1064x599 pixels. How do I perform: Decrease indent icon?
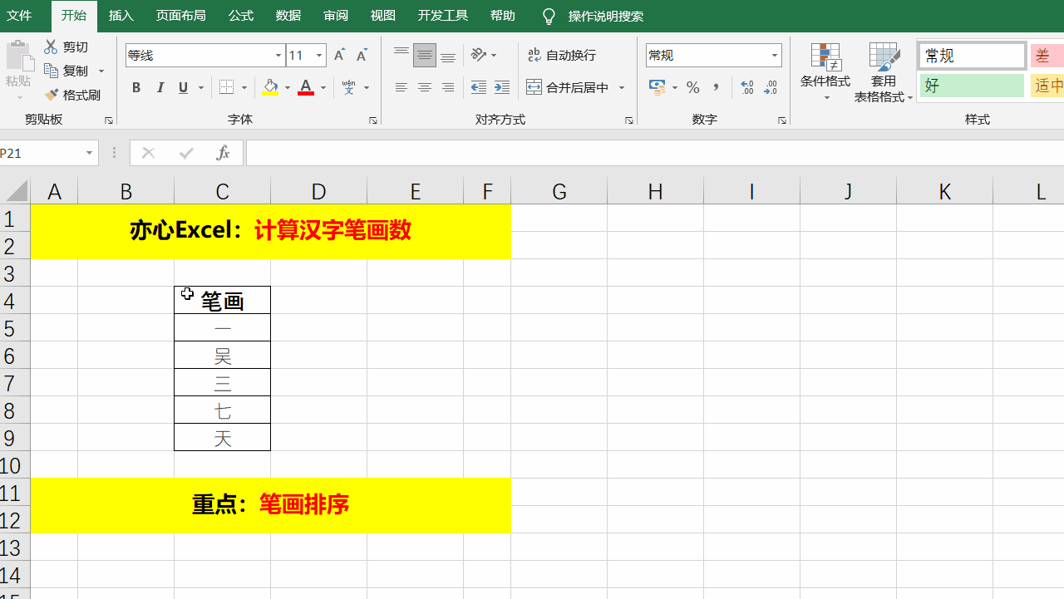pyautogui.click(x=479, y=88)
